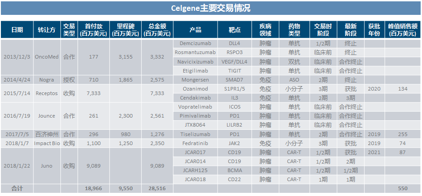
Task: Select the '交易类型' column header
Action: 69,30
